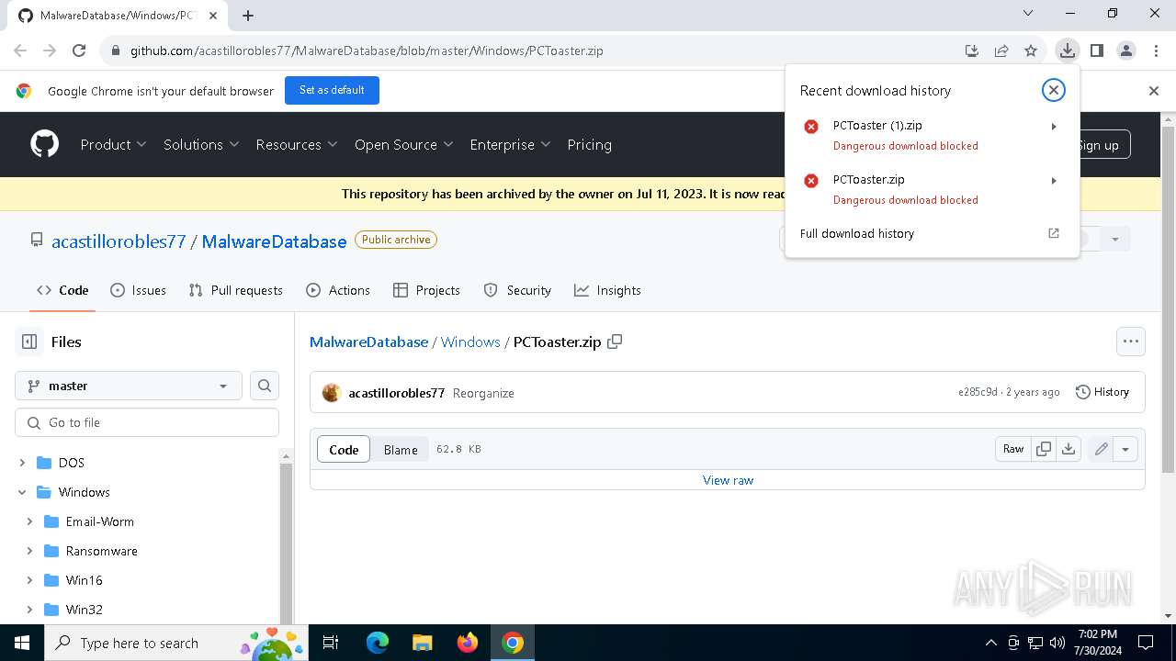Viewport: 1176px width, 661px height.
Task: Open more edit options dropdown arrow
Action: [1125, 449]
